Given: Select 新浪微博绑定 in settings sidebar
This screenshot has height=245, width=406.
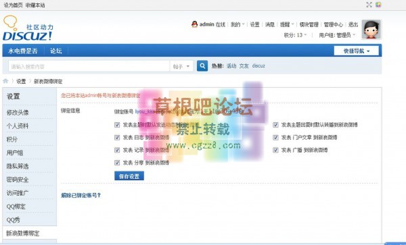Looking at the screenshot, I should pos(23,234).
